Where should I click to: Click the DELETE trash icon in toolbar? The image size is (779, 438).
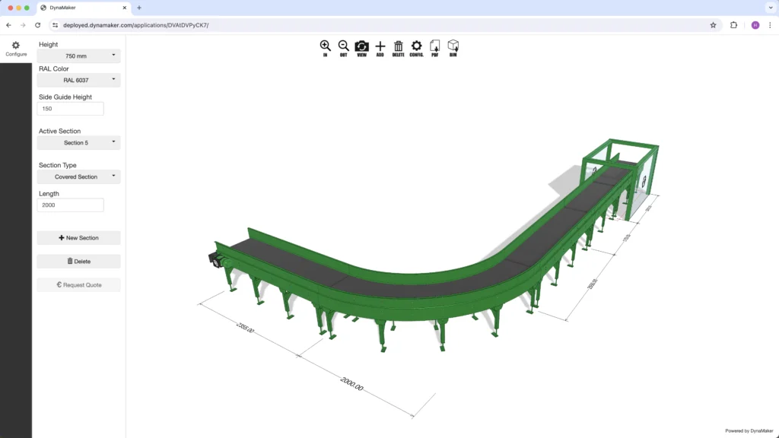point(398,47)
